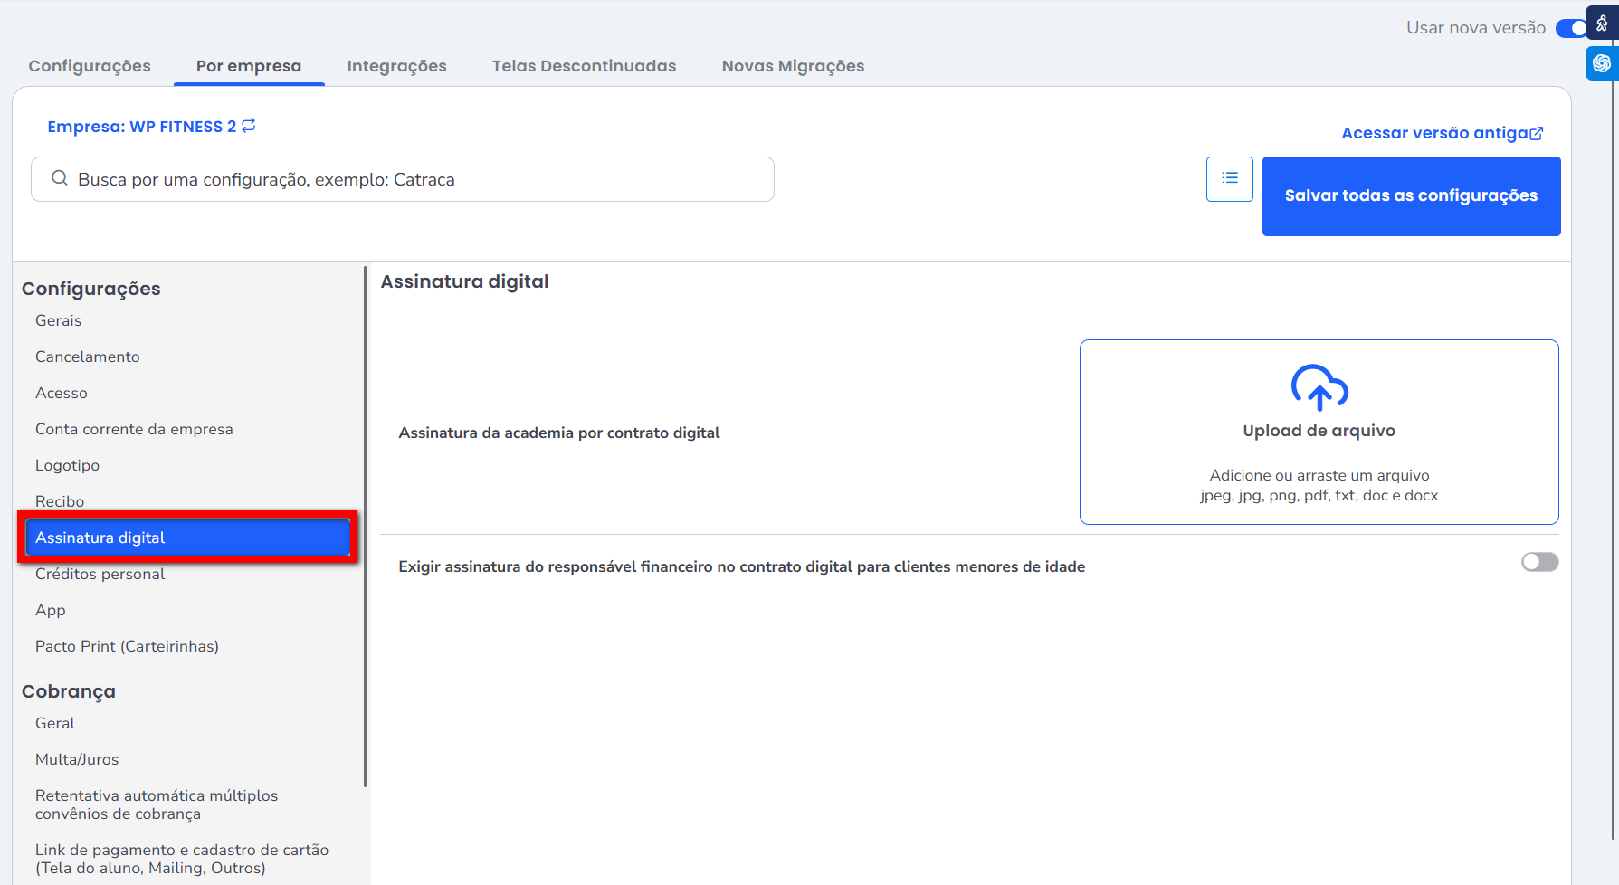
Task: Open Conta corrente da empresa settings
Action: coord(134,429)
